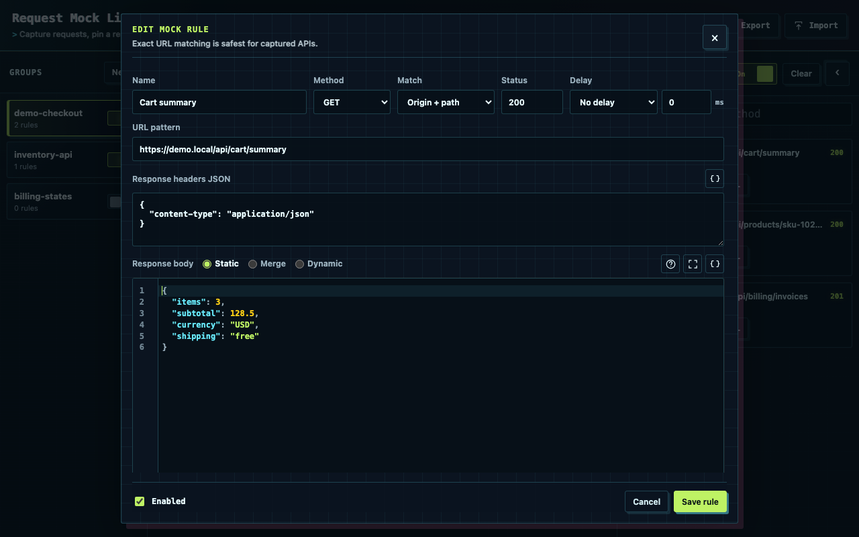The height and width of the screenshot is (537, 859).
Task: Collapse the panel with the chevron icon
Action: click(x=837, y=73)
